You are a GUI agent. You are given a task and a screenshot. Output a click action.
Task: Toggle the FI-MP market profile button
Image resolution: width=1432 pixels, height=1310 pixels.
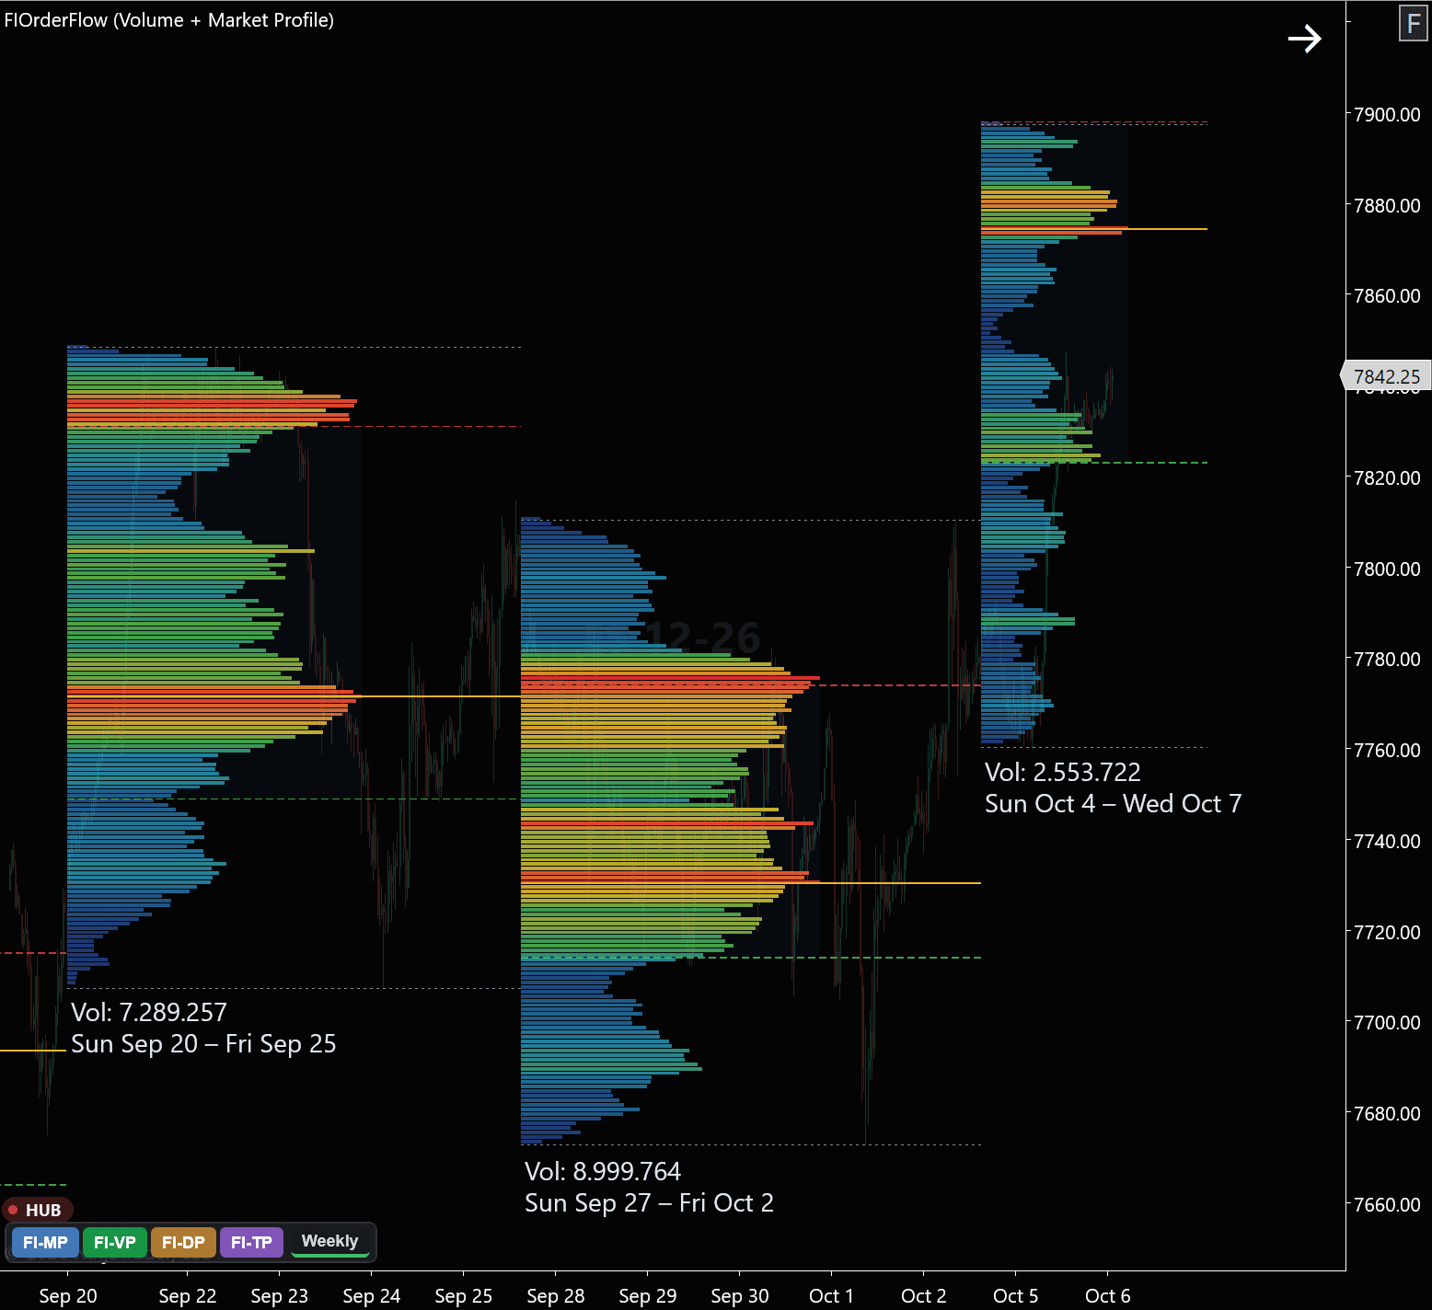(45, 1243)
